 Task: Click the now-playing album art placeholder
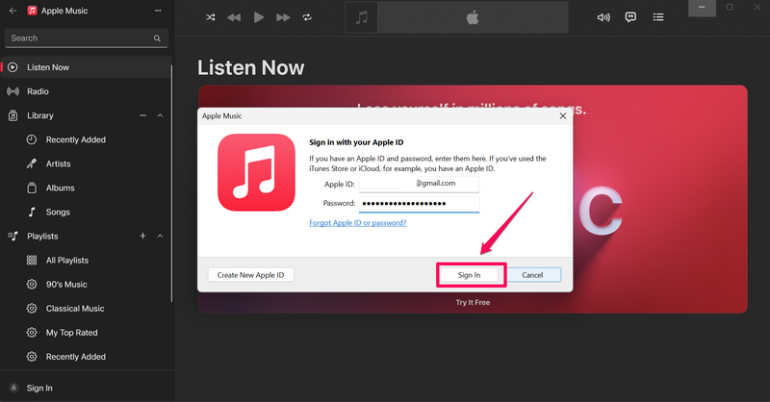coord(362,18)
